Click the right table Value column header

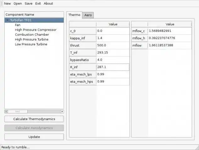point(170,24)
